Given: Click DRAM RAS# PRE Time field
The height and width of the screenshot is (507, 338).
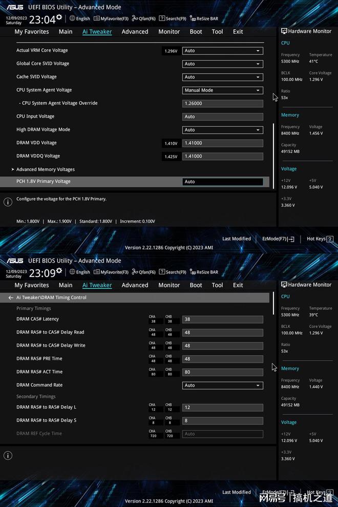Looking at the screenshot, I should pyautogui.click(x=223, y=359).
